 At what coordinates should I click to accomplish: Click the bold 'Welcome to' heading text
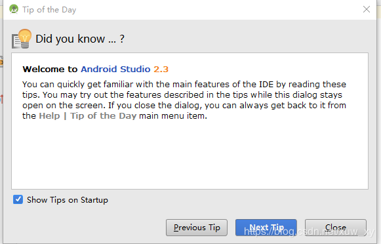click(50, 70)
